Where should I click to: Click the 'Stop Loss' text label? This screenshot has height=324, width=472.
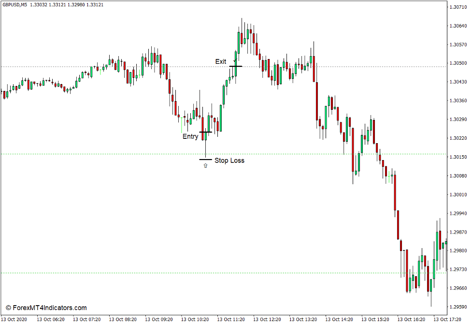pos(230,160)
